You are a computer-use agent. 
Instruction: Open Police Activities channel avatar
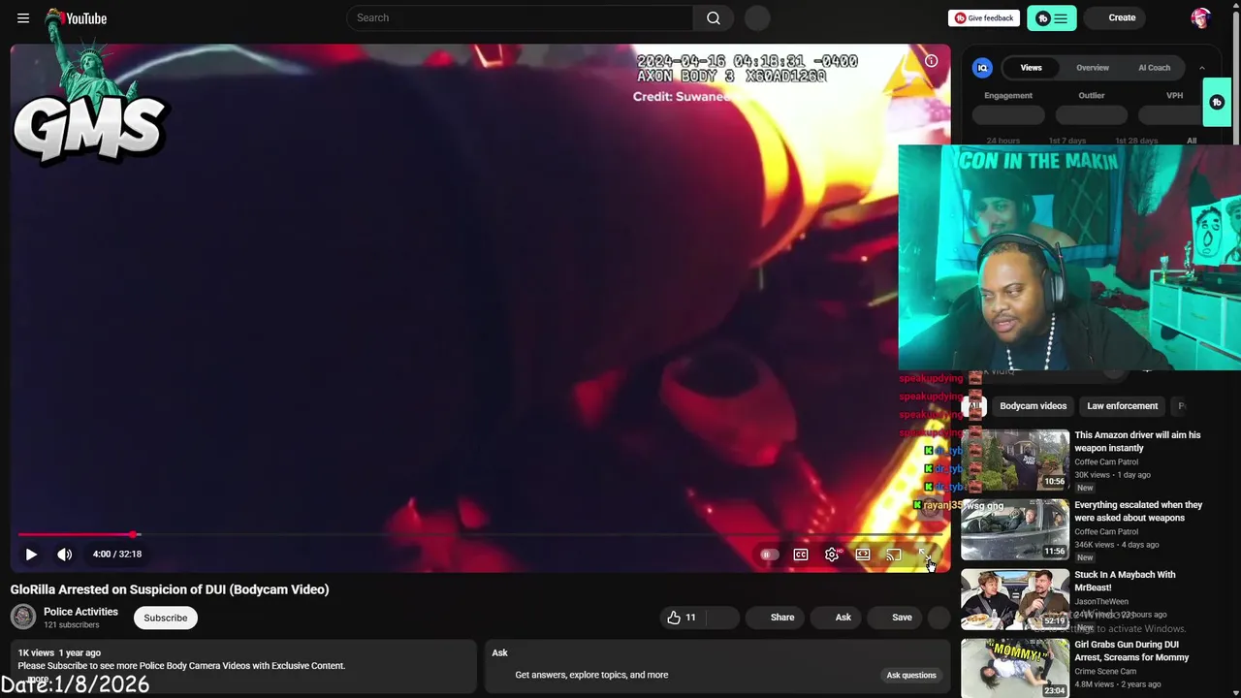(x=23, y=617)
